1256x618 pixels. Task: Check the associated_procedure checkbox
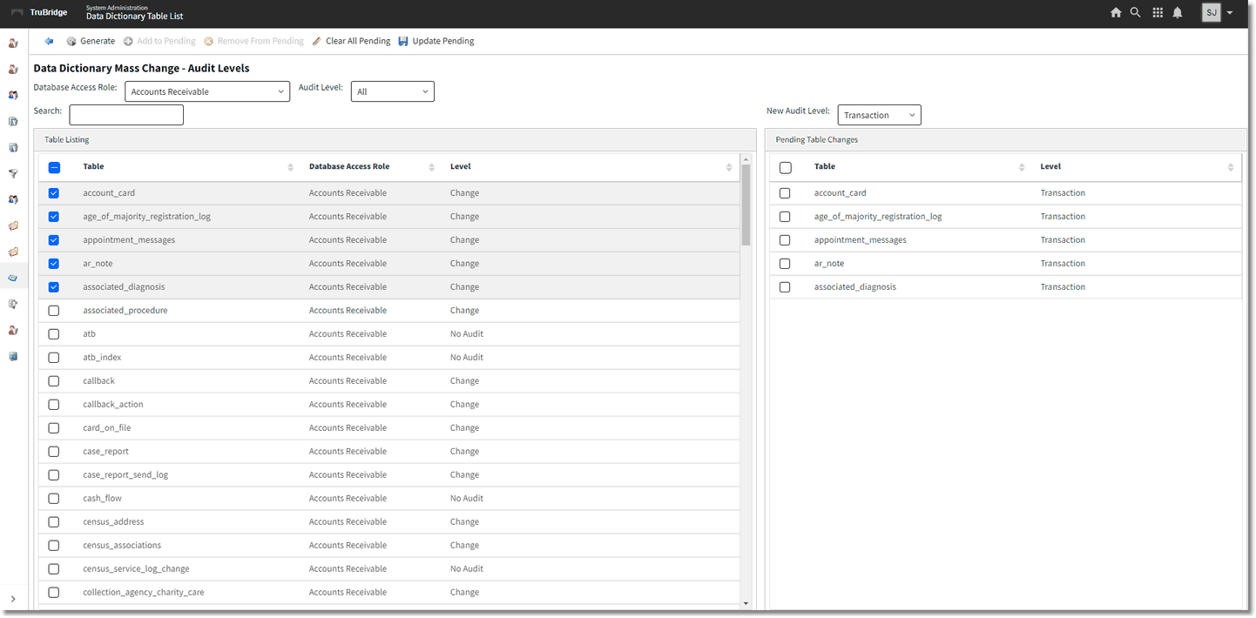click(54, 311)
